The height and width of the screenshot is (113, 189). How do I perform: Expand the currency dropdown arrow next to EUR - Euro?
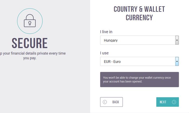[x=177, y=61]
